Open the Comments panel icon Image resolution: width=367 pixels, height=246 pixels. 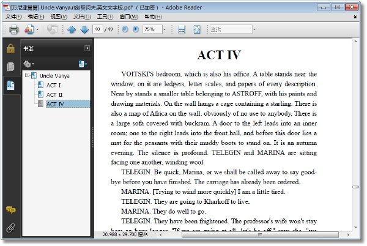(11, 210)
